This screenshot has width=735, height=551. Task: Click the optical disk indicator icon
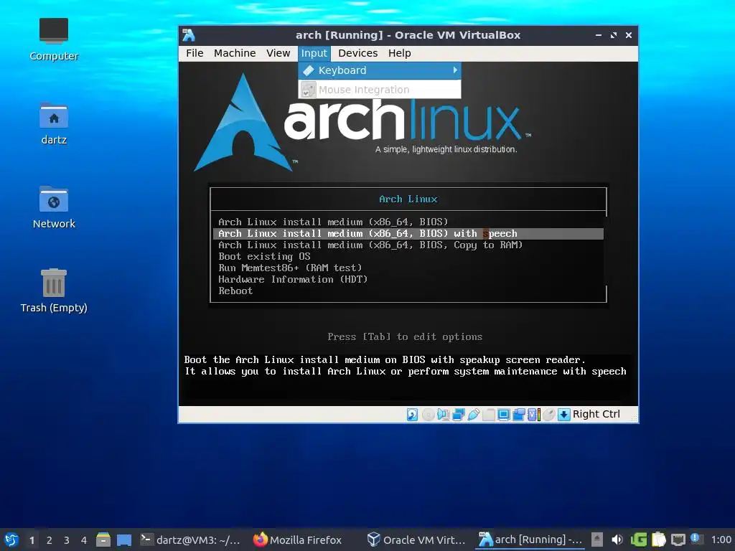coord(428,415)
